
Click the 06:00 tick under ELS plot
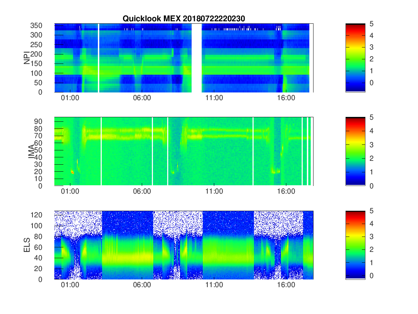[x=142, y=285]
